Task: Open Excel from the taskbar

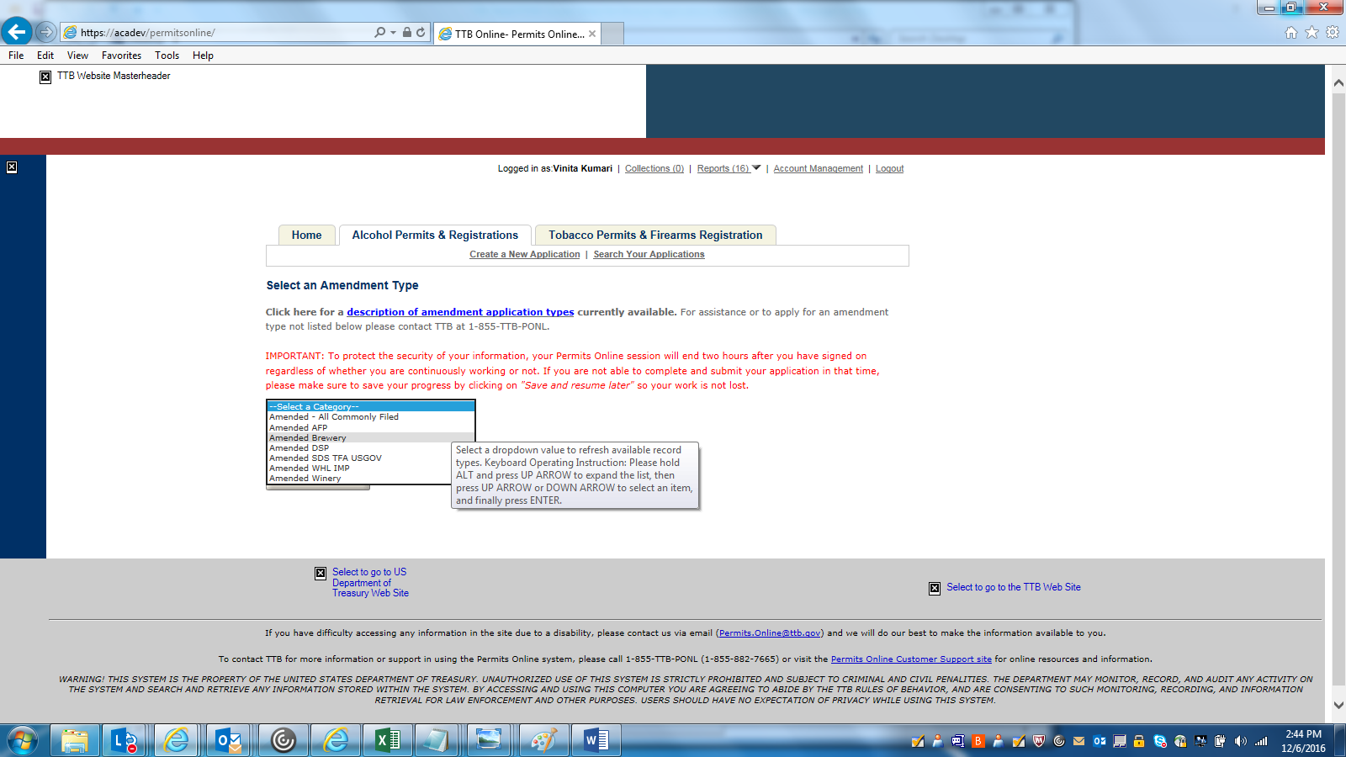Action: click(x=387, y=740)
